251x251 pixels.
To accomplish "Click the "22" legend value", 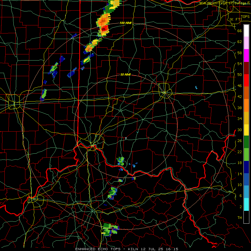I will tap(240, 152).
